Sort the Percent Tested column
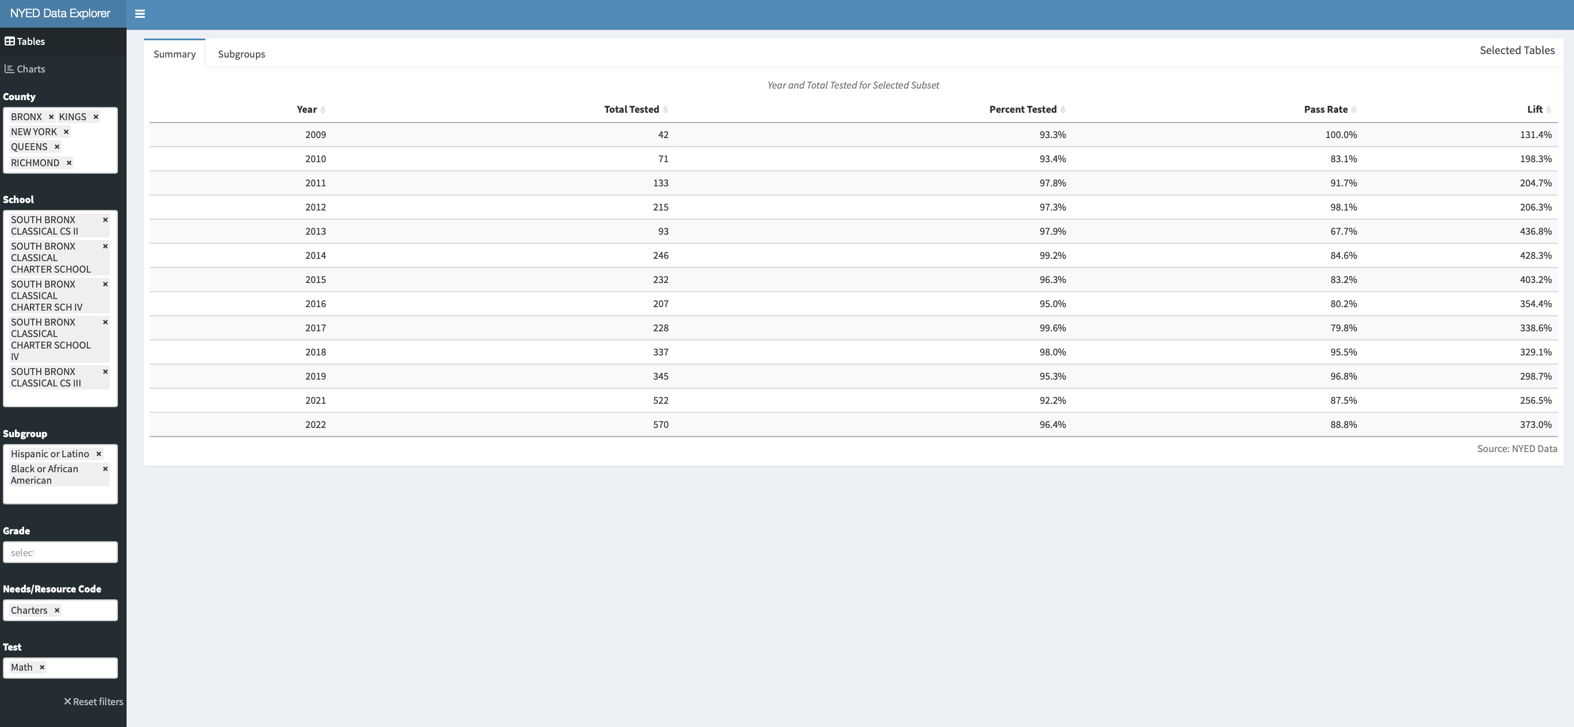Screen dimensions: 1574x727 pyautogui.click(x=1063, y=109)
